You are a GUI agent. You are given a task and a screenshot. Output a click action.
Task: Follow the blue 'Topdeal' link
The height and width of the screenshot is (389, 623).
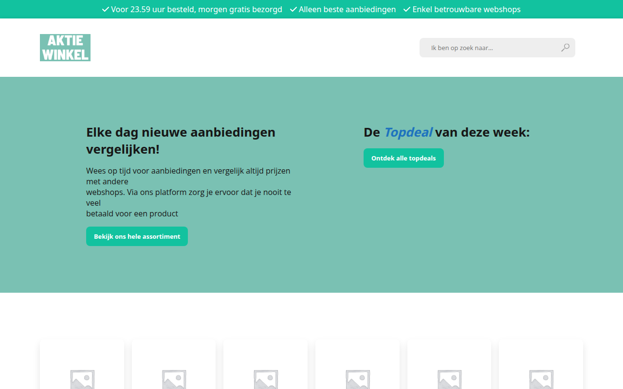tap(408, 132)
